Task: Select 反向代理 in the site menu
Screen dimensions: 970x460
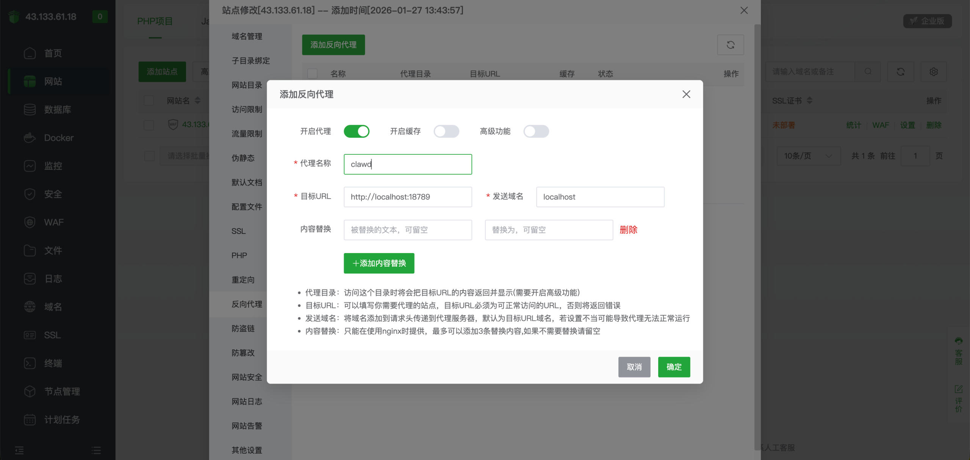Action: [x=247, y=304]
